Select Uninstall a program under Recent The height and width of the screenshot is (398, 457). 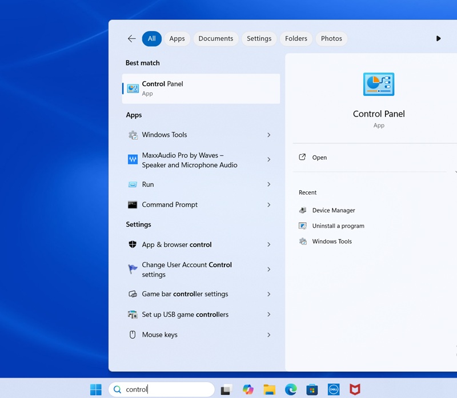click(x=337, y=226)
